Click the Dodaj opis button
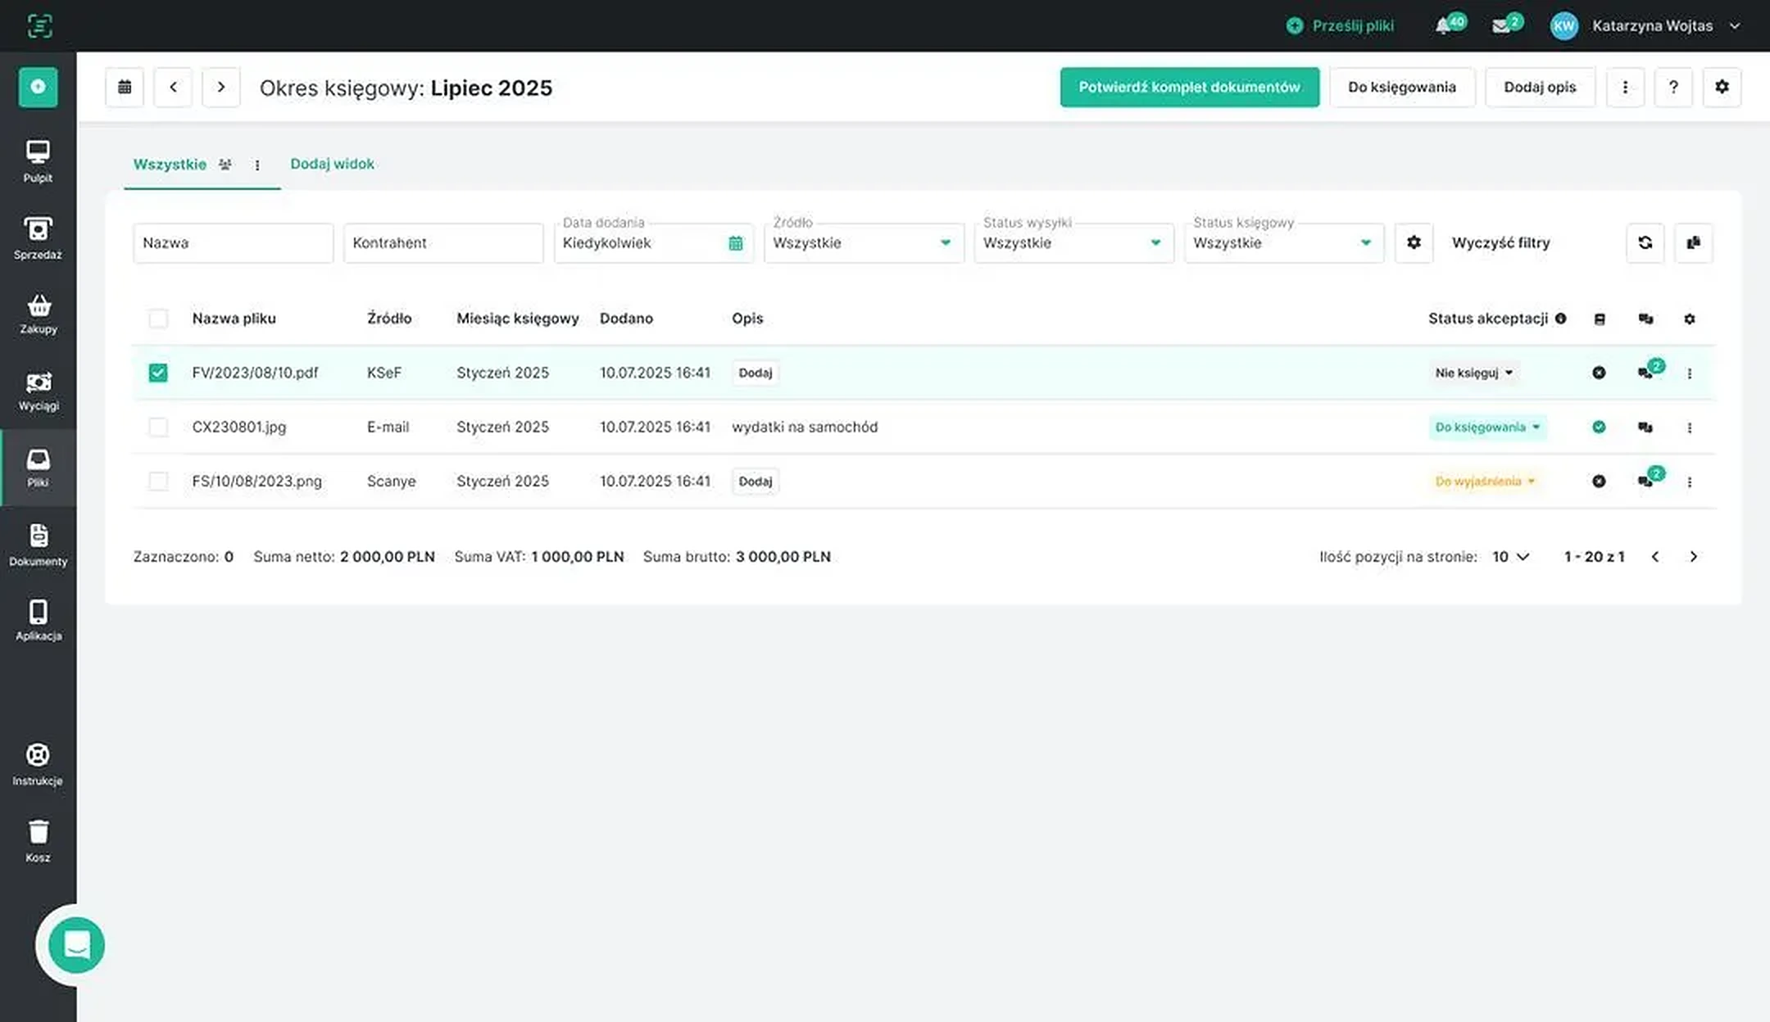Image resolution: width=1770 pixels, height=1022 pixels. [1540, 87]
